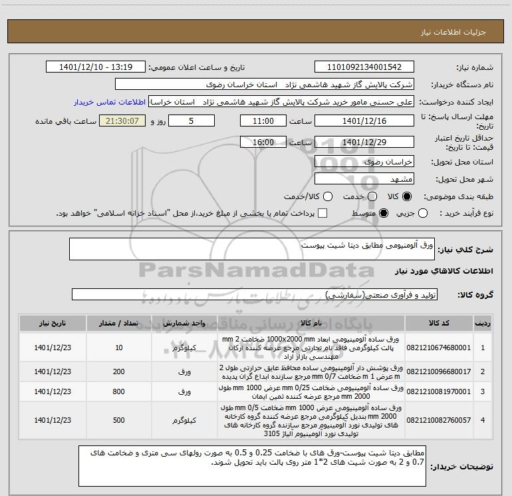Click the ردیف column header
512x496 pixels.
click(x=483, y=324)
